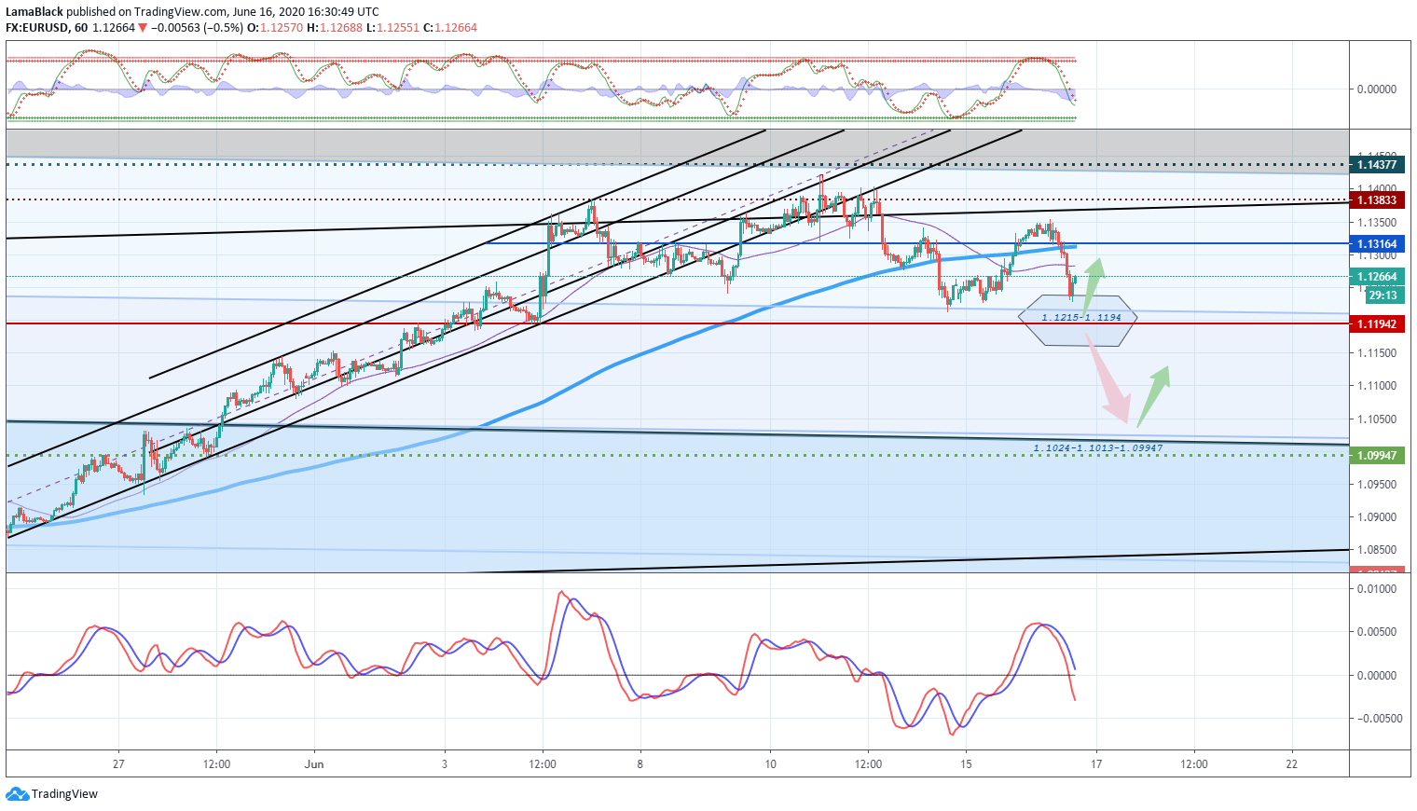Click the 27 date label on time axis
1417x811 pixels.
(118, 764)
